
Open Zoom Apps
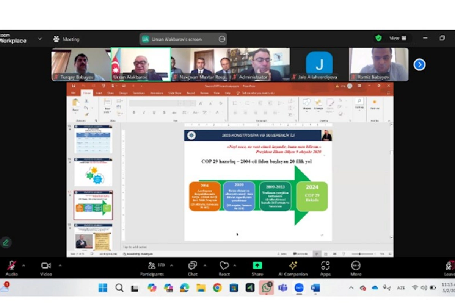coord(325,268)
